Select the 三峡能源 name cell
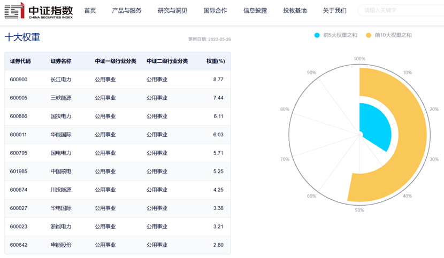 [61, 98]
